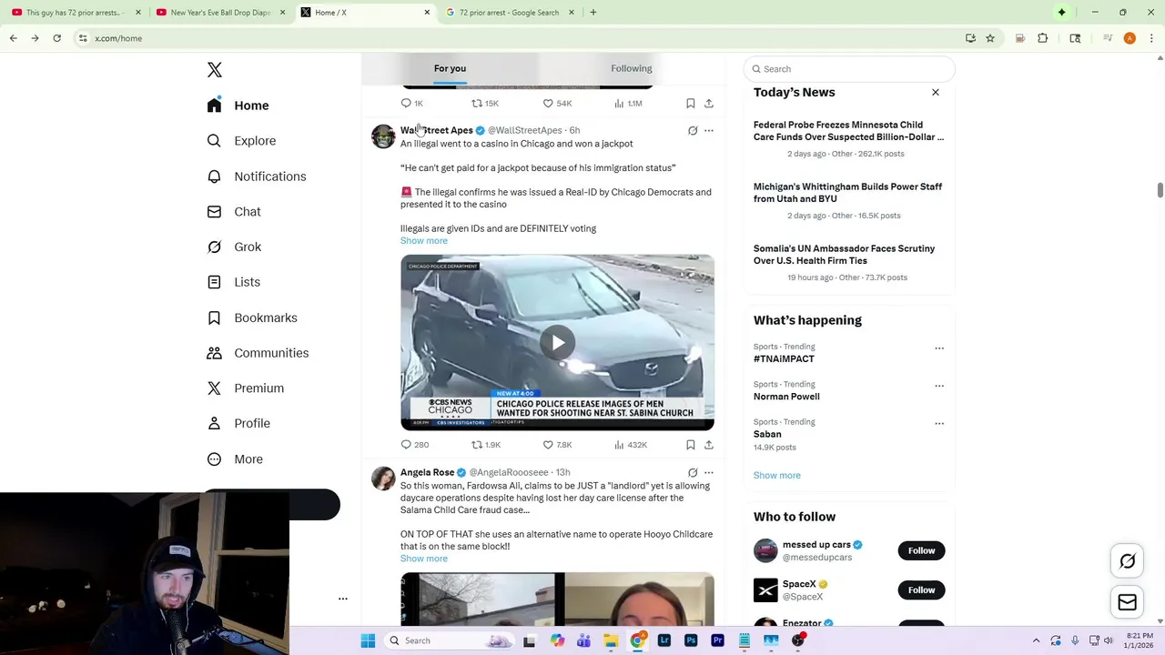The image size is (1165, 655).
Task: Open Explore from sidebar
Action: click(x=241, y=141)
